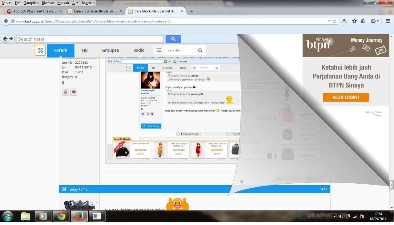Open the URL bar history dropdown
This screenshot has width=394, height=225.
[329, 21]
